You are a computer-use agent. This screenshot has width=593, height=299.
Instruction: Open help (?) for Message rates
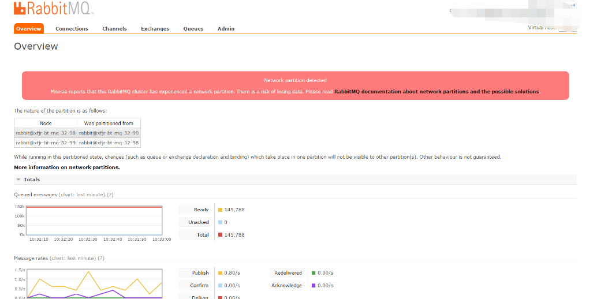pyautogui.click(x=100, y=258)
